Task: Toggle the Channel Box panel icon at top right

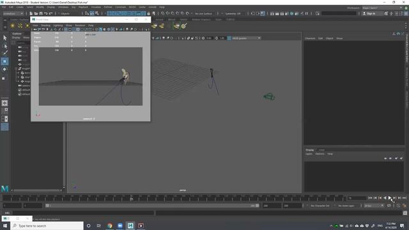Action: (406, 13)
